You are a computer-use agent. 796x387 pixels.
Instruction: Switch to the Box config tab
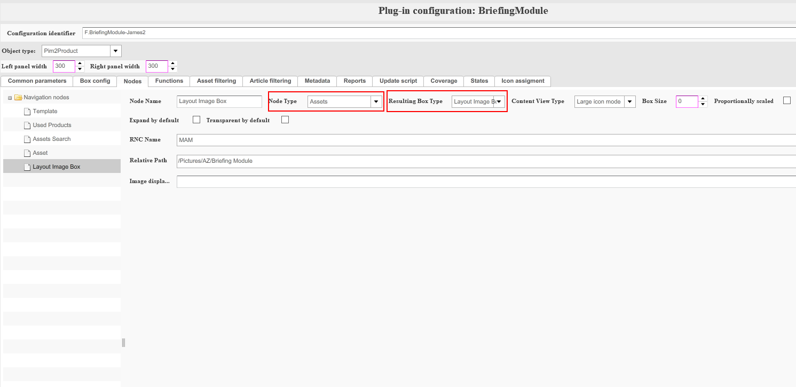click(x=95, y=81)
